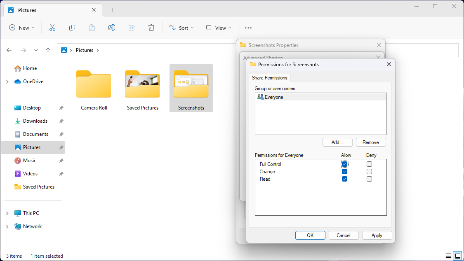This screenshot has width=464, height=261.
Task: Open the See more three-dots menu
Action: [248, 28]
